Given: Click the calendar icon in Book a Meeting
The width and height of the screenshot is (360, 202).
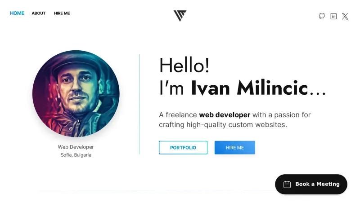Looking at the screenshot, I should point(287,184).
